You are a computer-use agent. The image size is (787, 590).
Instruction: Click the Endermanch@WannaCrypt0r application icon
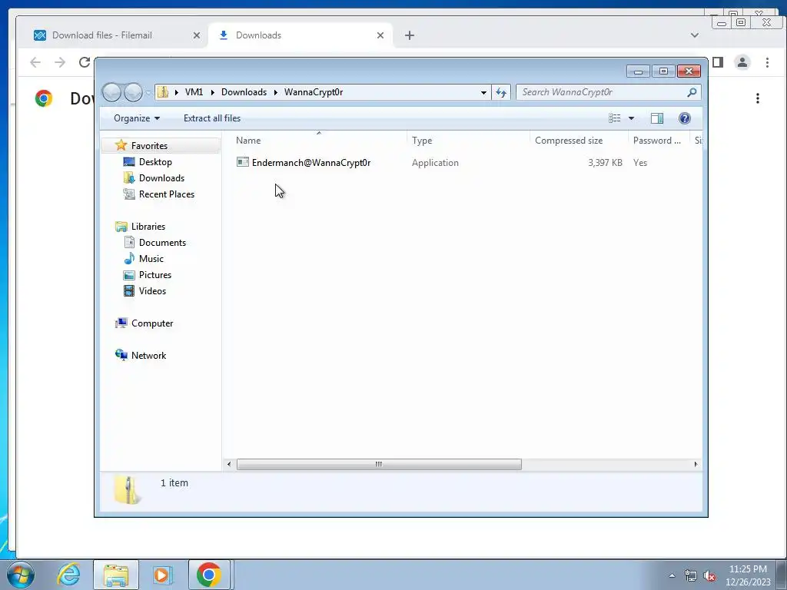[x=242, y=162]
